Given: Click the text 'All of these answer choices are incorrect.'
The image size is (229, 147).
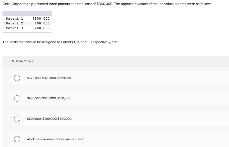Looking at the screenshot, I should point(55,139).
